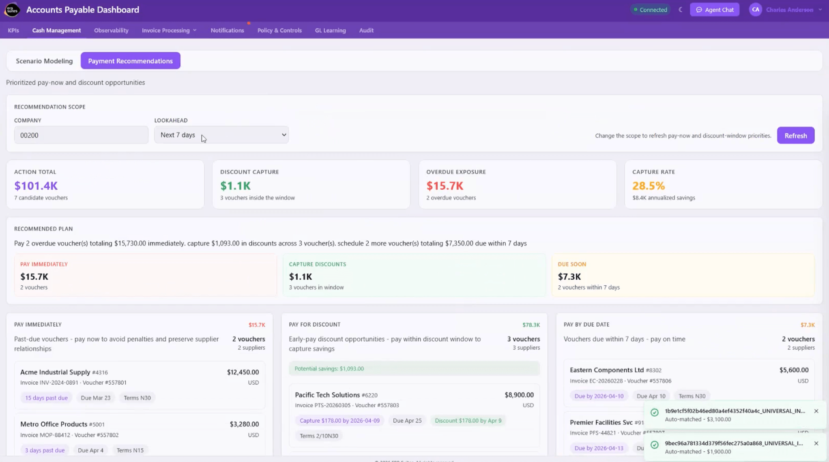Click the ERP Suites logo icon

(12, 10)
